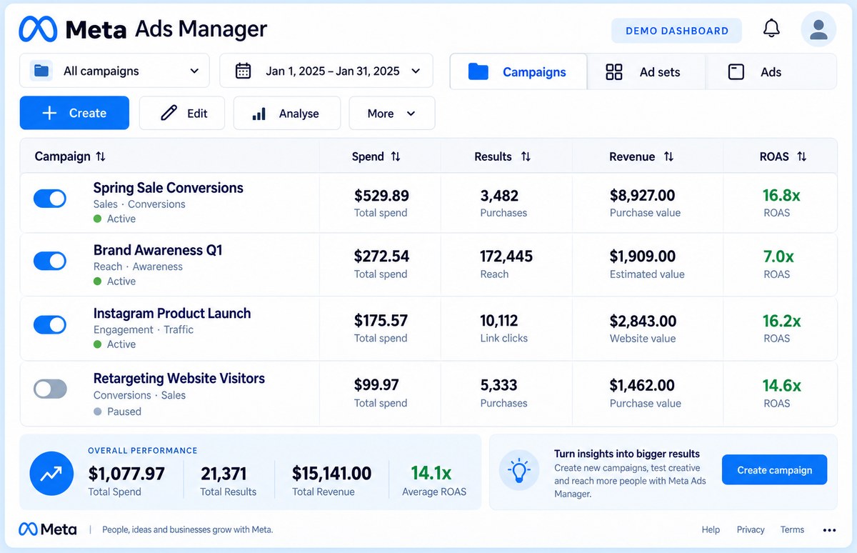857x553 pixels.
Task: Sort by Results column arrows
Action: click(526, 156)
